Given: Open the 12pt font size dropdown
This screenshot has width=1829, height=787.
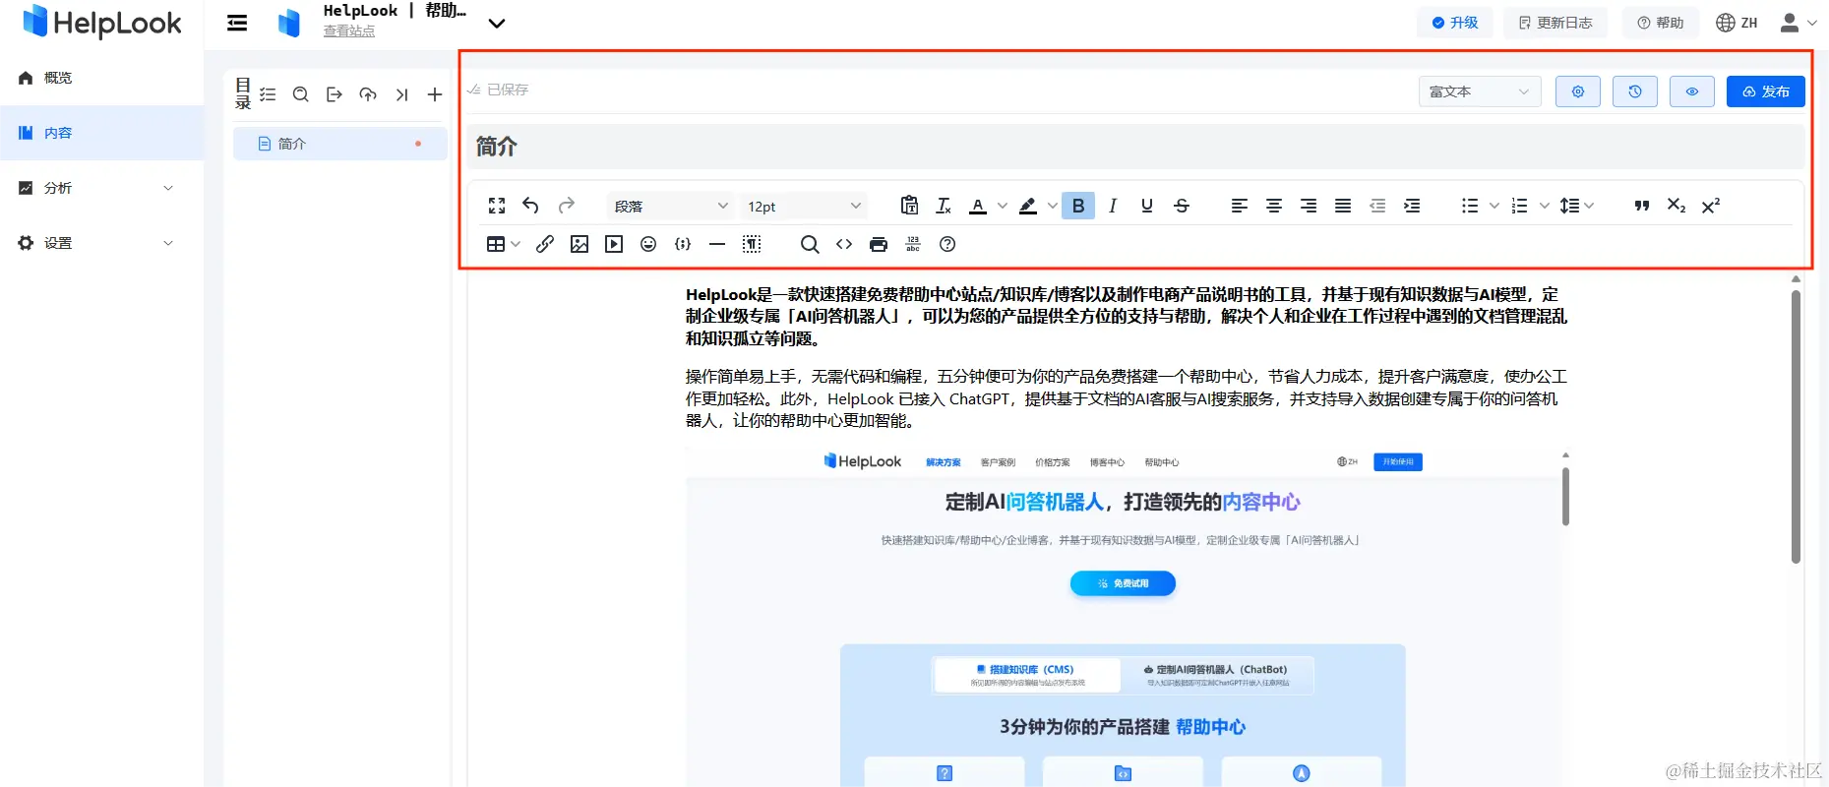Looking at the screenshot, I should [804, 206].
